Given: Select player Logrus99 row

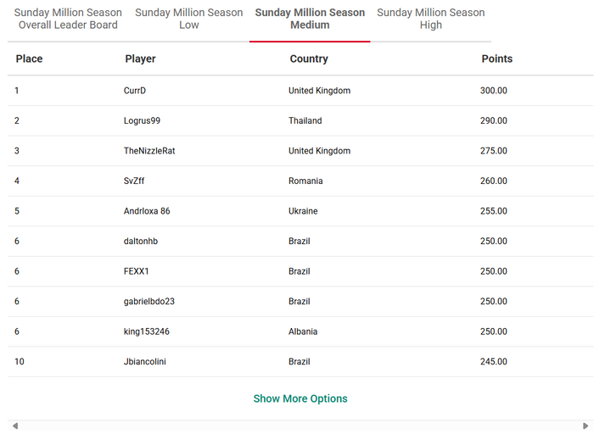Looking at the screenshot, I should 300,120.
